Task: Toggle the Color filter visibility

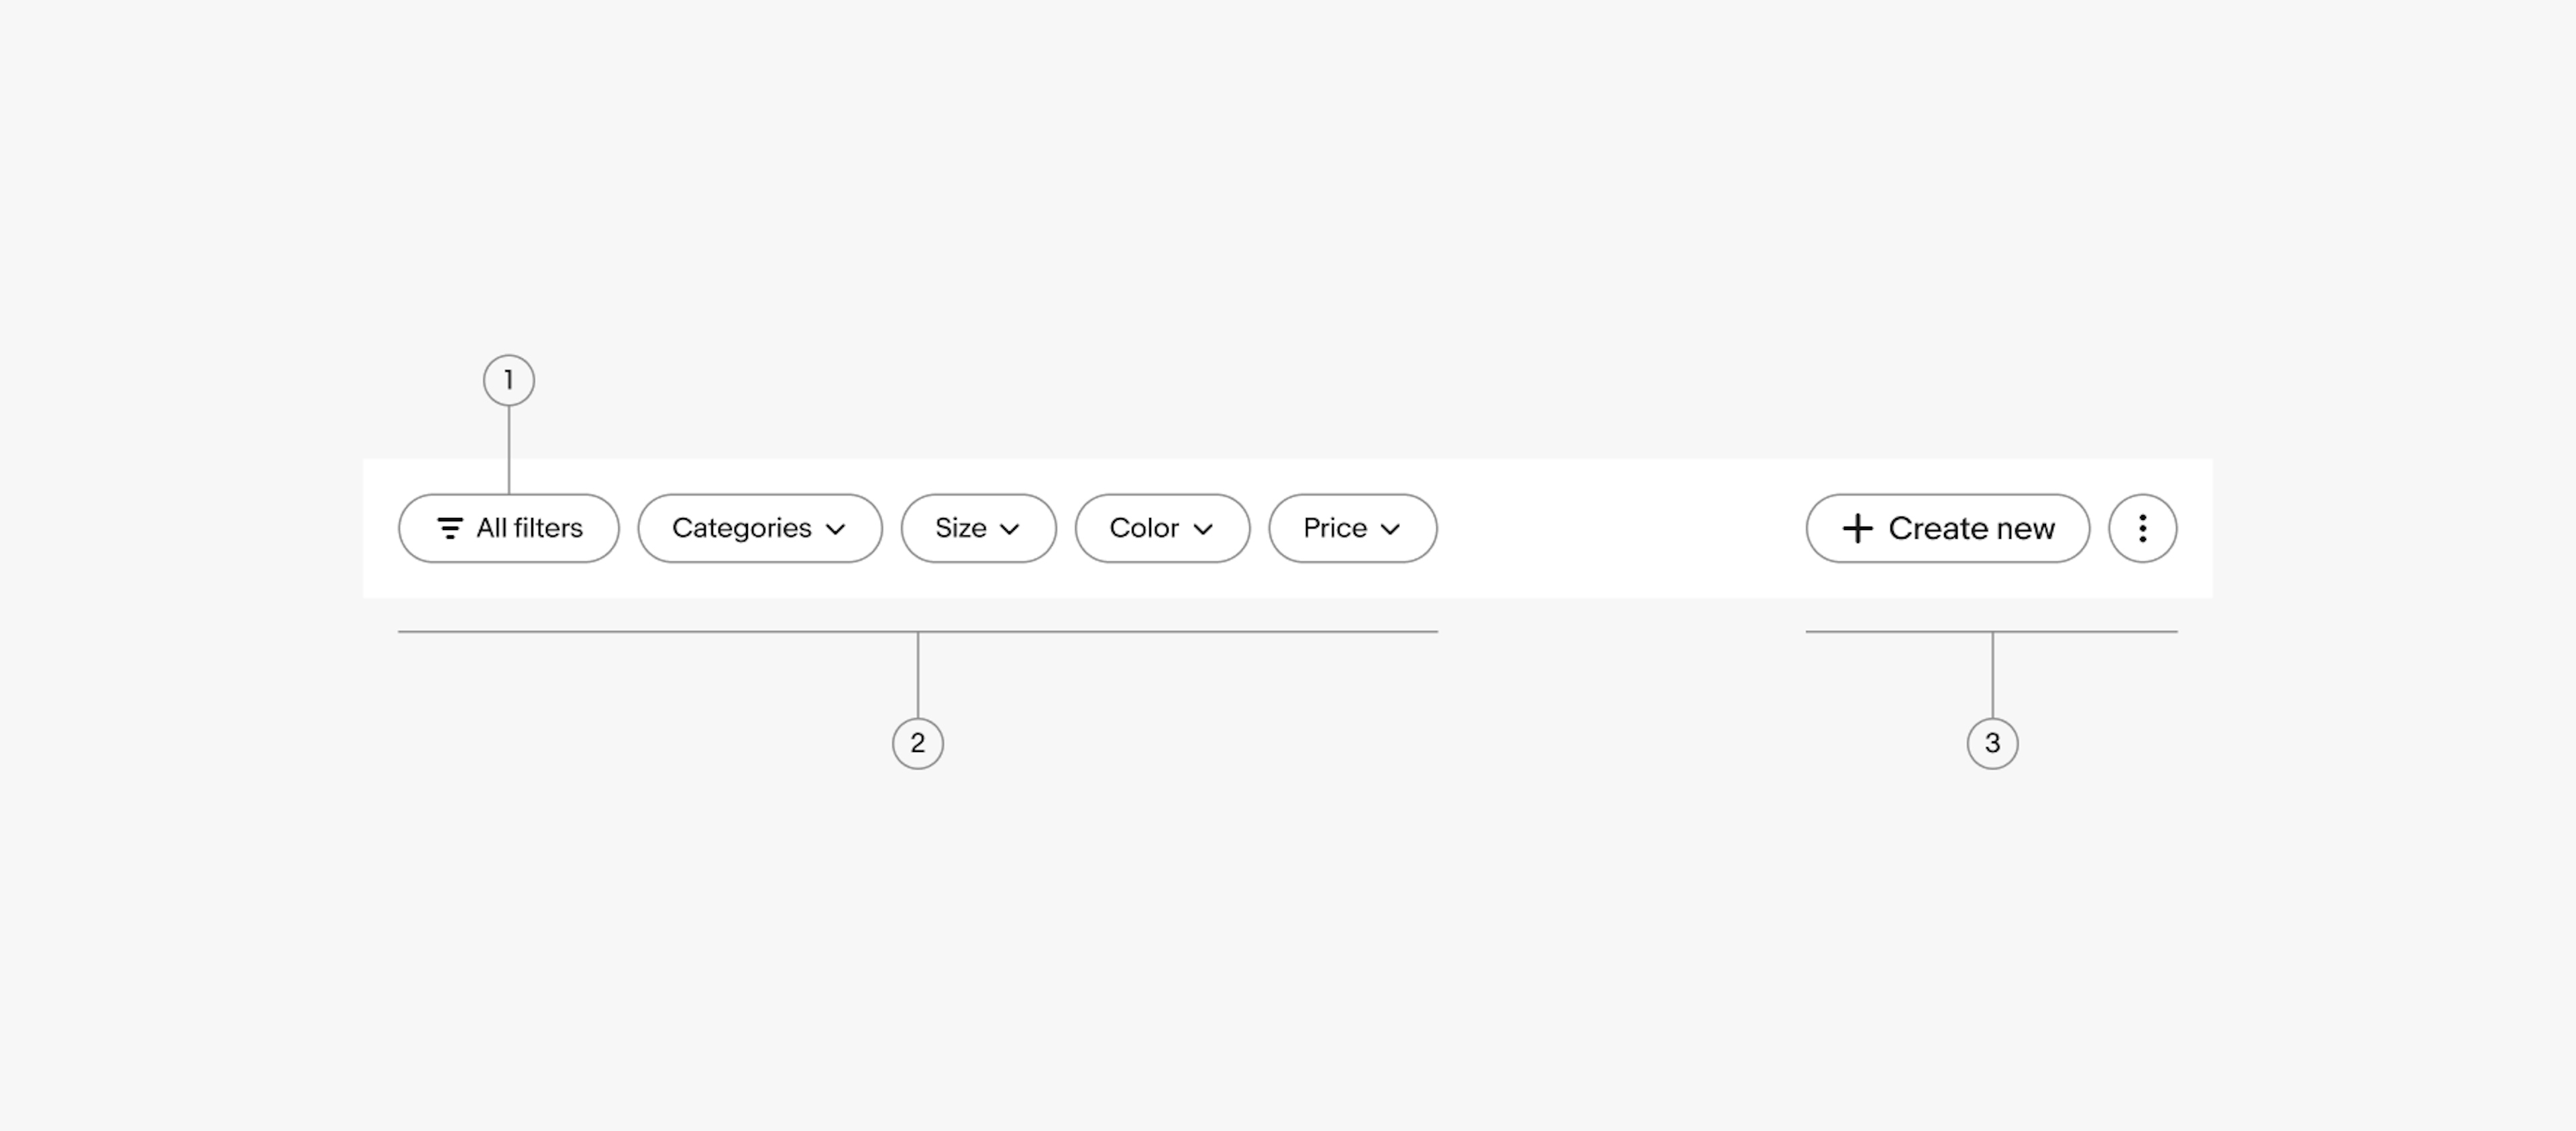Action: tap(1161, 528)
